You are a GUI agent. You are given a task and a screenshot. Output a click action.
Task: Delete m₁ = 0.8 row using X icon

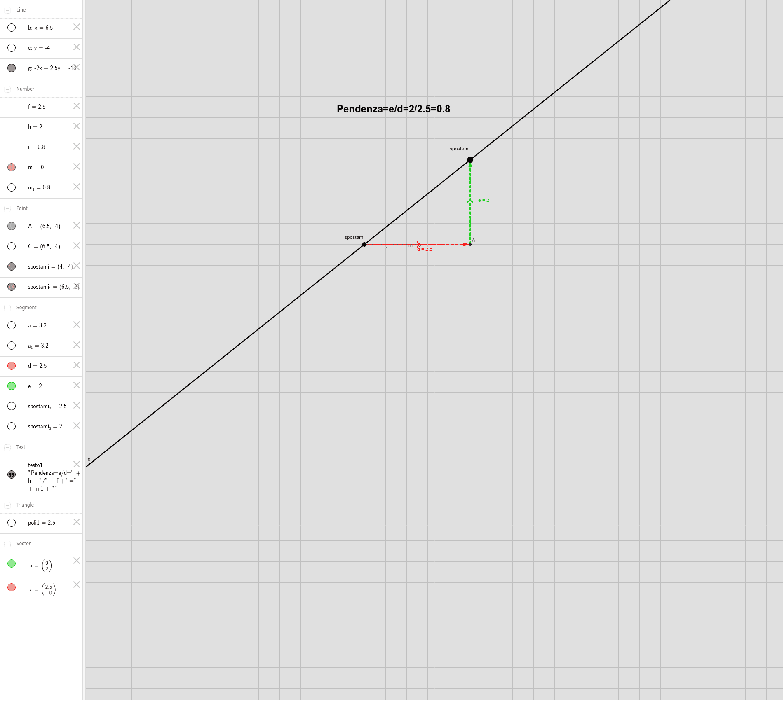point(77,187)
